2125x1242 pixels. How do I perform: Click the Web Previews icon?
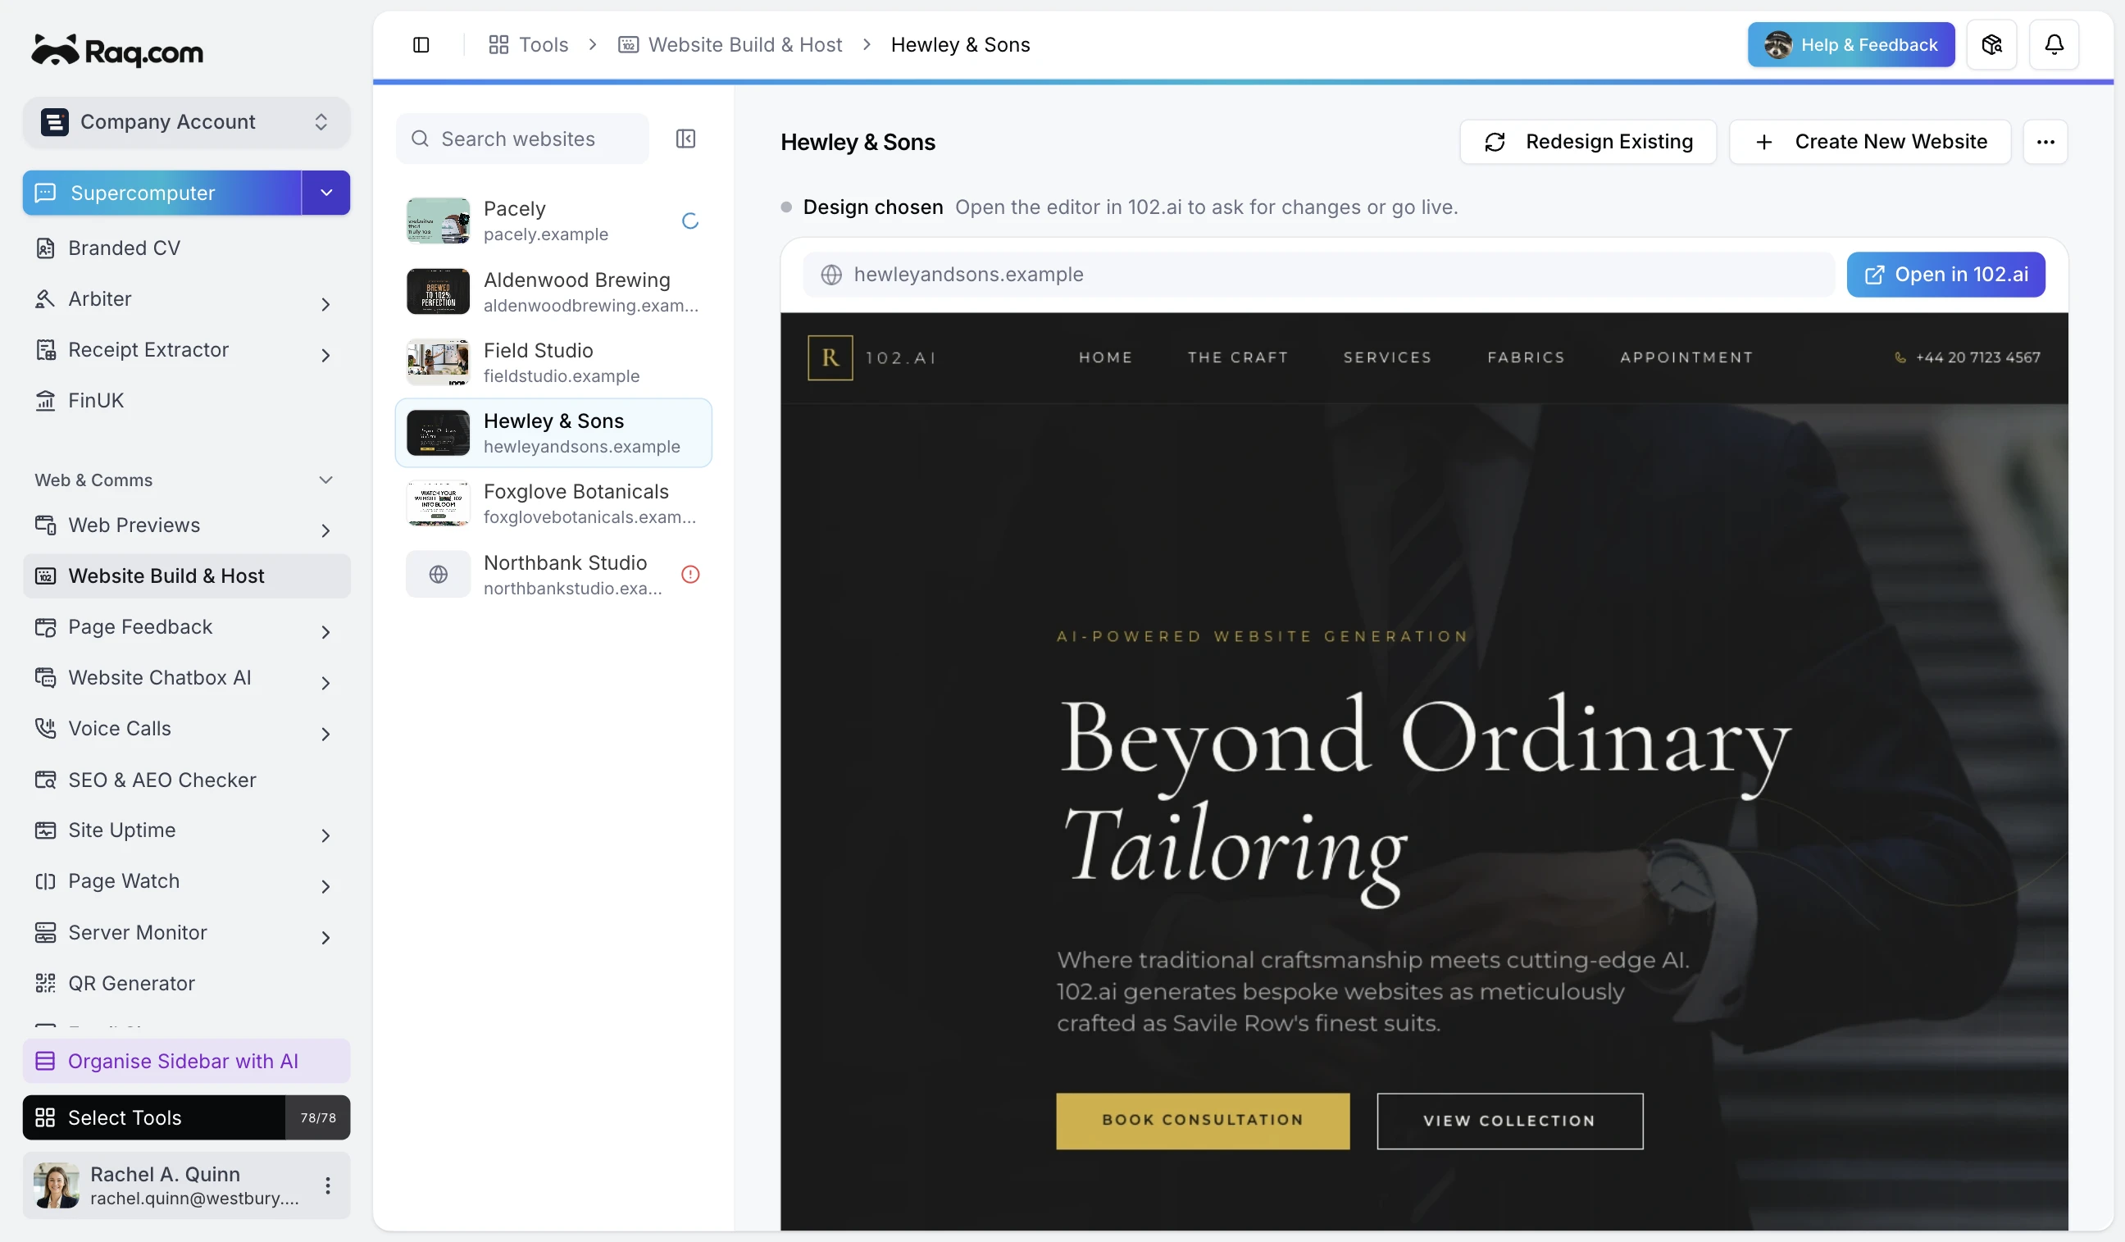pos(45,525)
